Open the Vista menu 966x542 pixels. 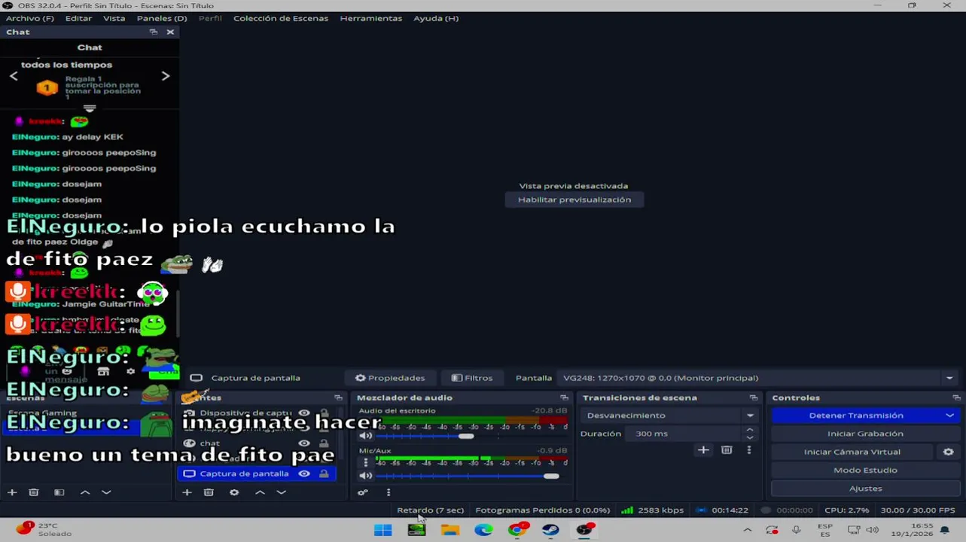(x=114, y=18)
